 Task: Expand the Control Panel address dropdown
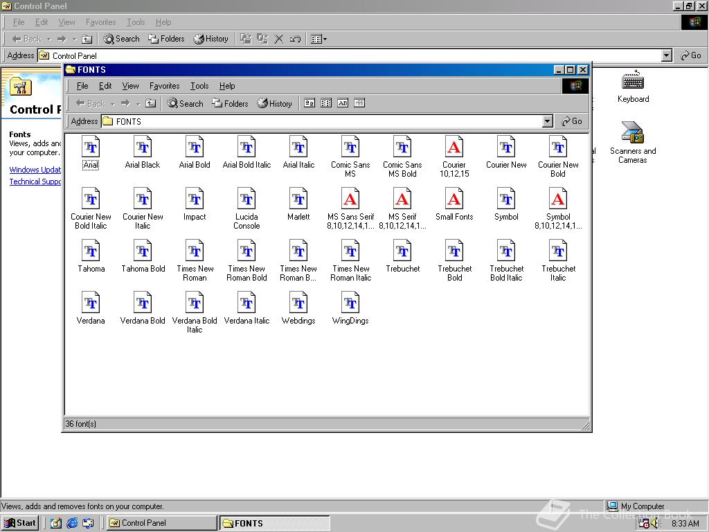(x=666, y=55)
